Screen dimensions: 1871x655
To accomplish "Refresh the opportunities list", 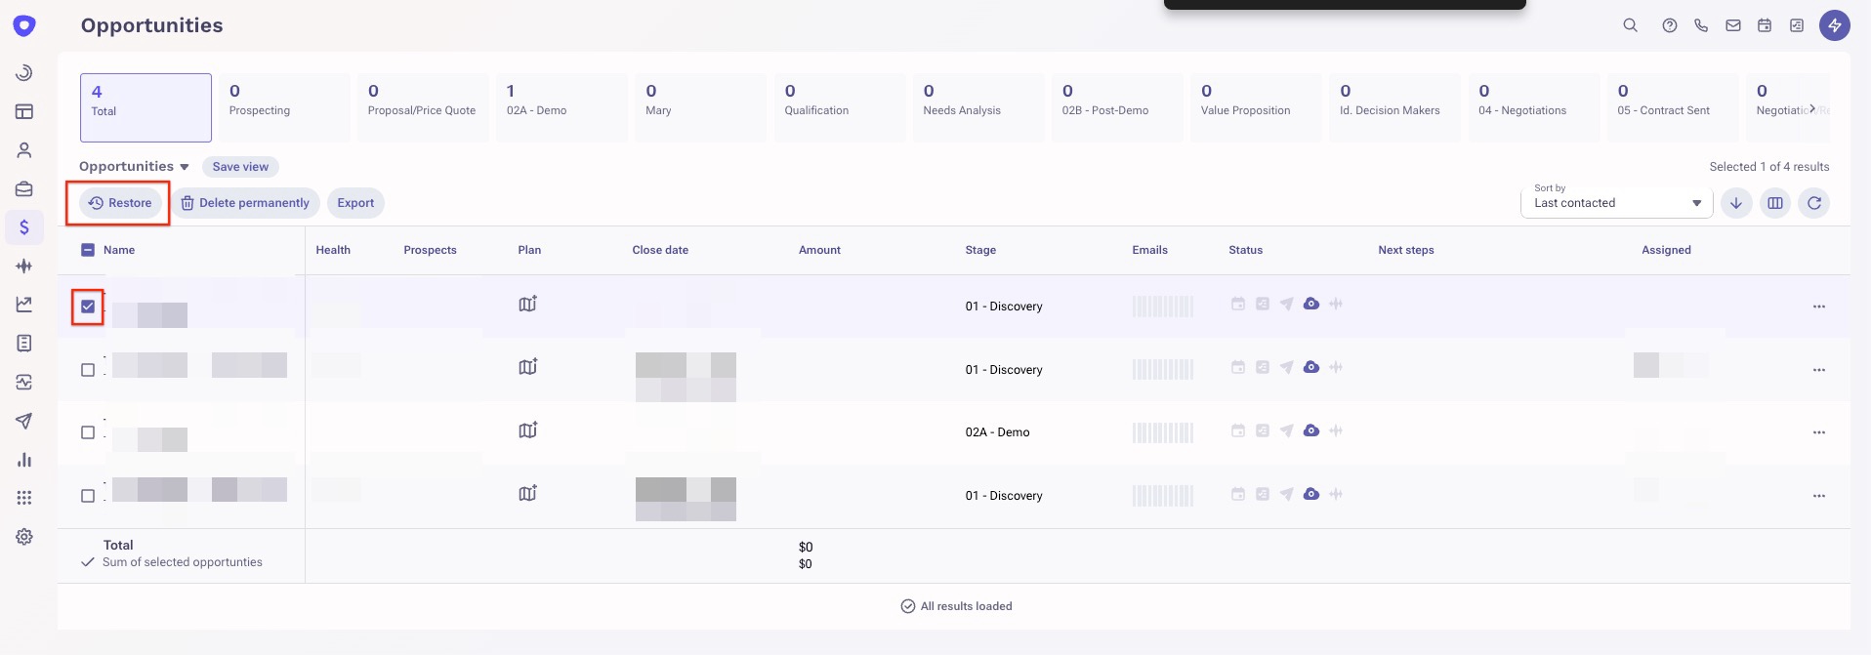I will (x=1814, y=203).
